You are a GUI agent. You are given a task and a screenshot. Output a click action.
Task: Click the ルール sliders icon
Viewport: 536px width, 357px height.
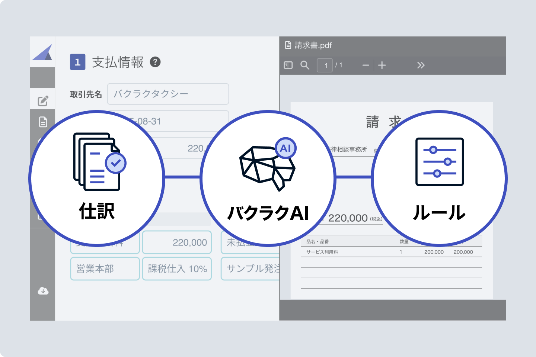coord(440,162)
